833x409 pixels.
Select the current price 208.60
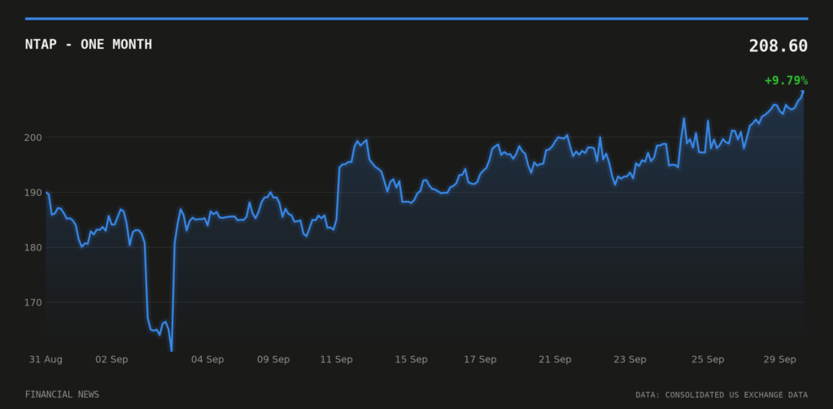click(x=778, y=46)
